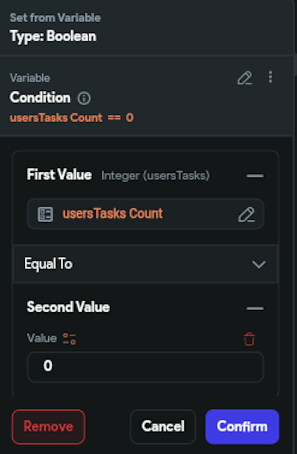Collapse the Second Value section

point(255,308)
